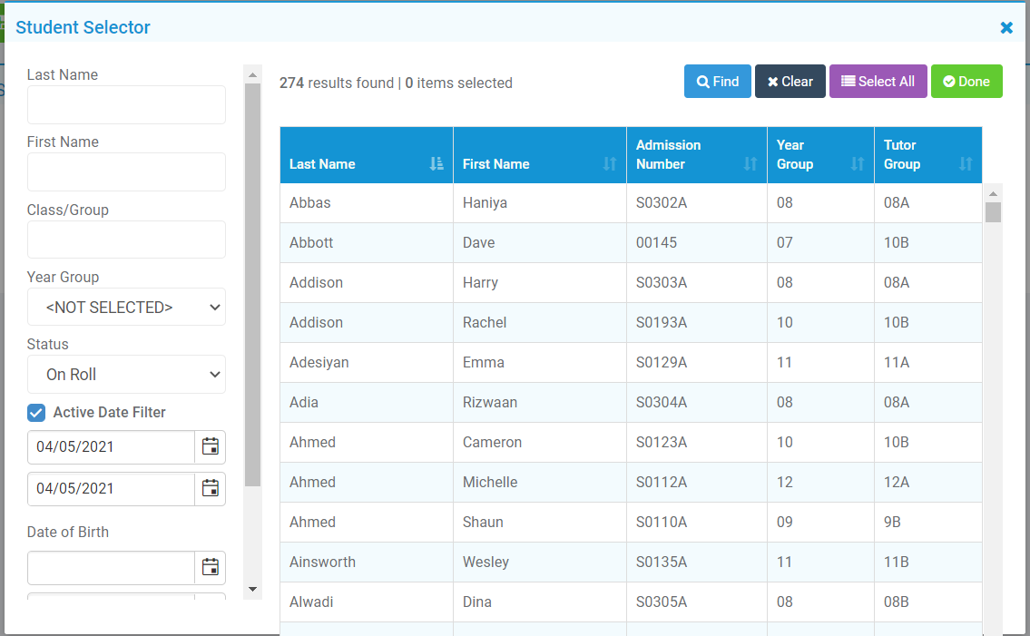This screenshot has width=1030, height=636.
Task: Close the Student Selector dialog
Action: coord(1006,28)
